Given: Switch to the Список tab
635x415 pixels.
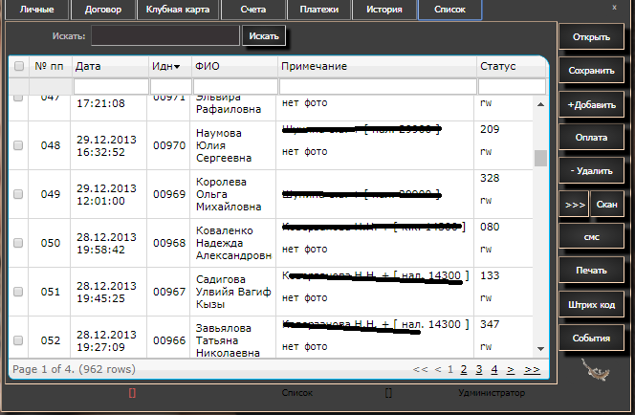Looking at the screenshot, I should point(449,10).
